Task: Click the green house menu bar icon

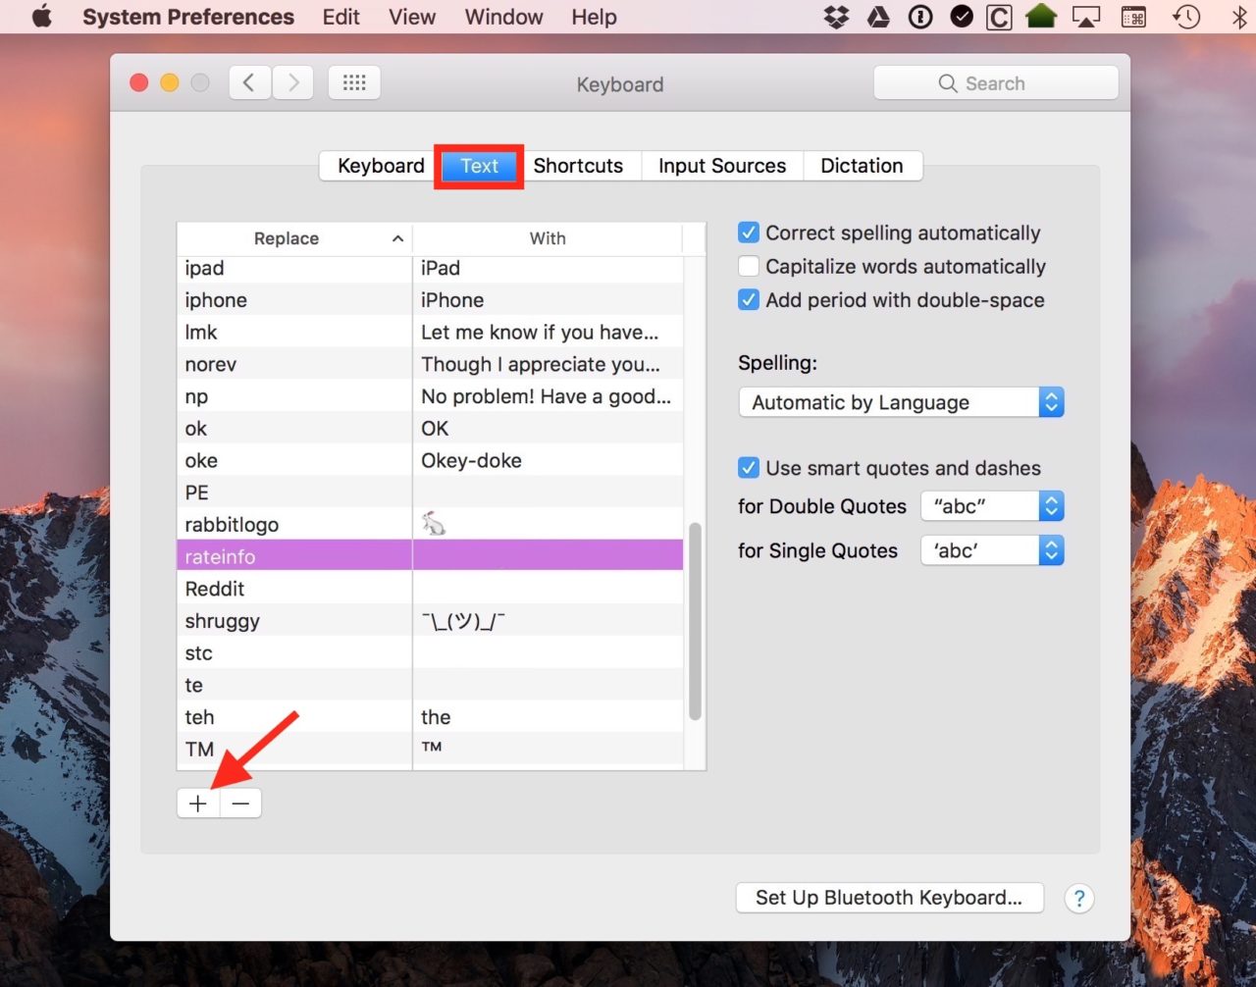Action: (1041, 16)
